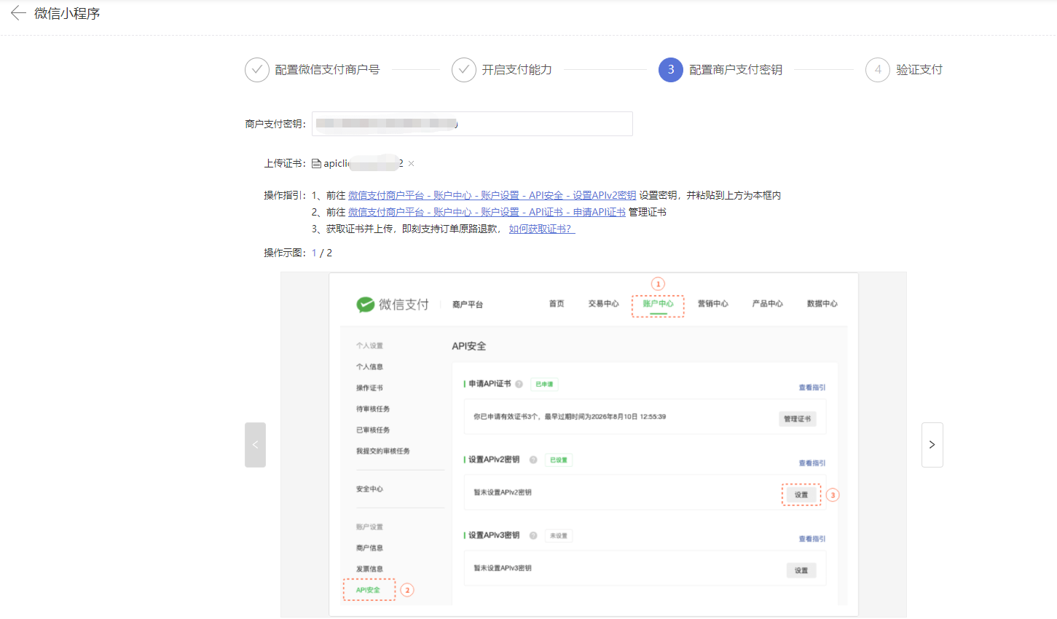
Task: Click the 管理证书 button in guide image
Action: click(797, 419)
